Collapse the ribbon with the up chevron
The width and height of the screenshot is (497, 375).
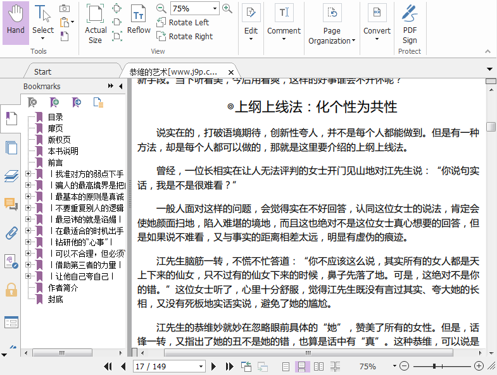tap(488, 51)
